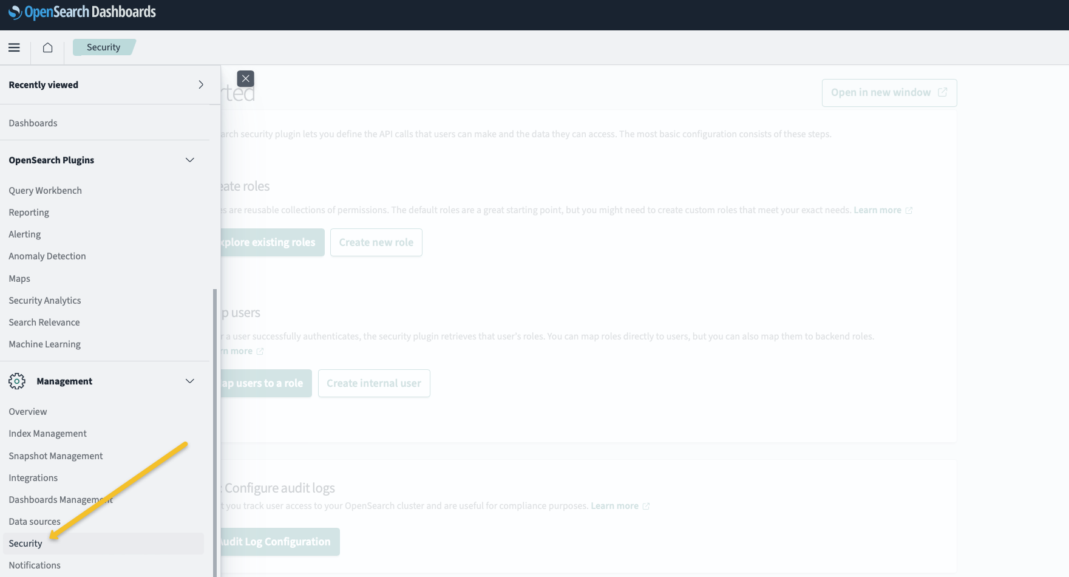Click the OpenSearch Dashboards logo
The height and width of the screenshot is (577, 1069).
82,12
